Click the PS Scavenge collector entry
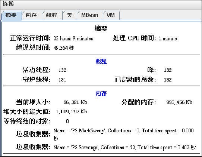 [x=124, y=147]
